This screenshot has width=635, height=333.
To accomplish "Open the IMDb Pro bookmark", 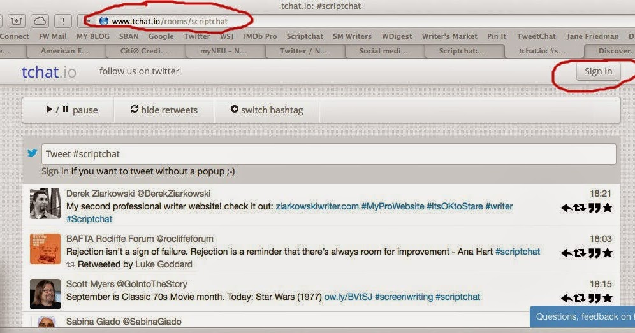I will (260, 36).
